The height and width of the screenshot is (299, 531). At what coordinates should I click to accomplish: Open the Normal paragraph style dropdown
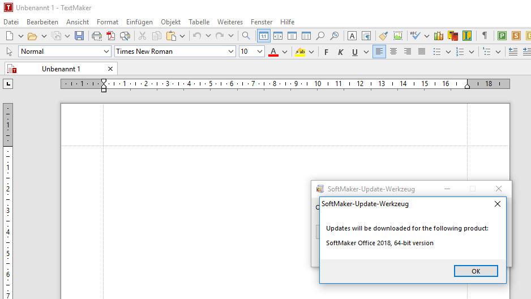pyautogui.click(x=106, y=52)
